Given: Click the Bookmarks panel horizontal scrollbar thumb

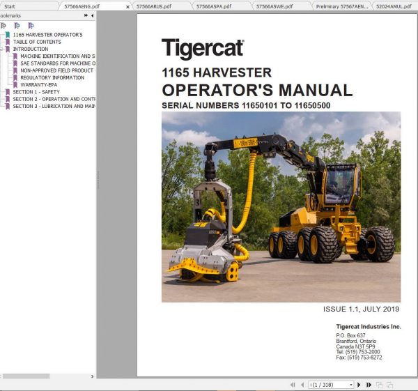Looking at the screenshot, I should point(26,376).
